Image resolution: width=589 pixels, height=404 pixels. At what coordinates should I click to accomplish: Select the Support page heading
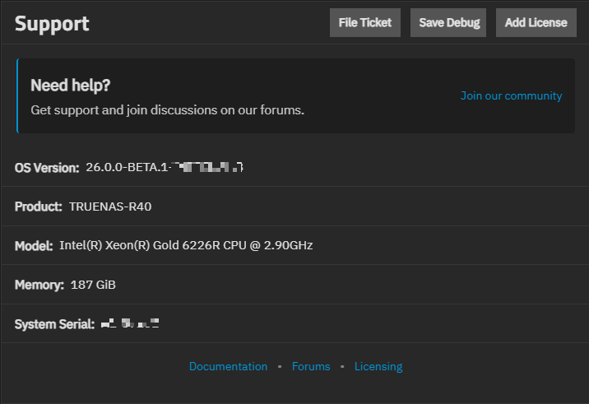[x=52, y=24]
